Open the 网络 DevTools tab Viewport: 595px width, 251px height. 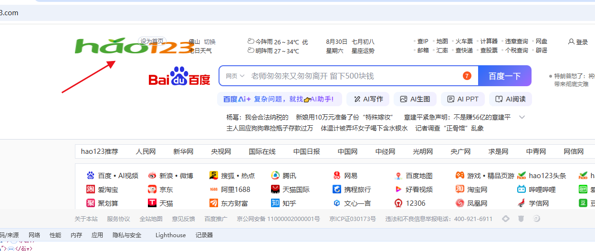(x=34, y=235)
